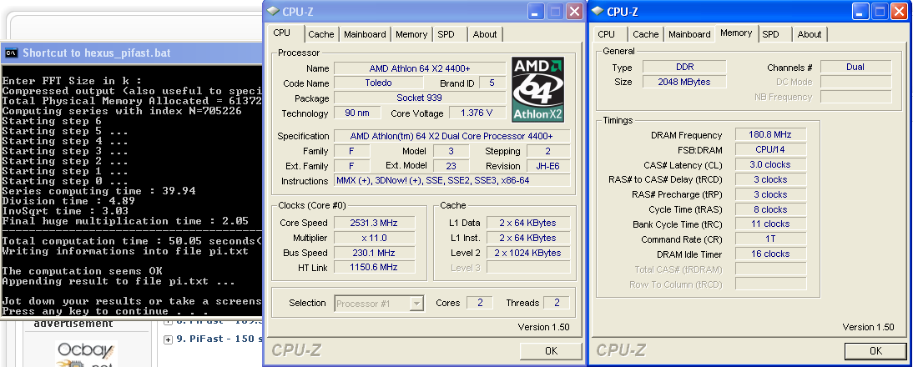This screenshot has width=913, height=367.
Task: Click the '9. PiFast - 150 s' link
Action: [219, 339]
